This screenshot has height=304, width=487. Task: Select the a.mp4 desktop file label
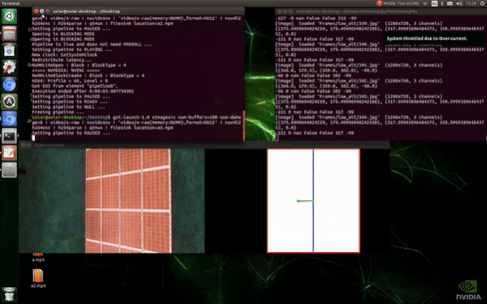click(x=38, y=260)
